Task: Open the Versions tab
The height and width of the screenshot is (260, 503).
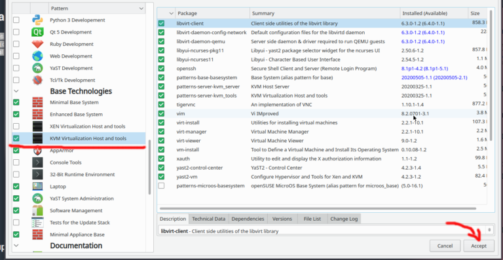Action: (282, 219)
